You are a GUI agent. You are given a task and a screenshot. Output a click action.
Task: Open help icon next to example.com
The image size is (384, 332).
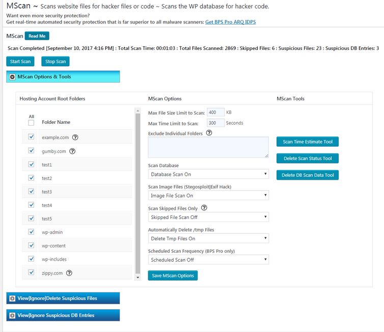tap(75, 137)
